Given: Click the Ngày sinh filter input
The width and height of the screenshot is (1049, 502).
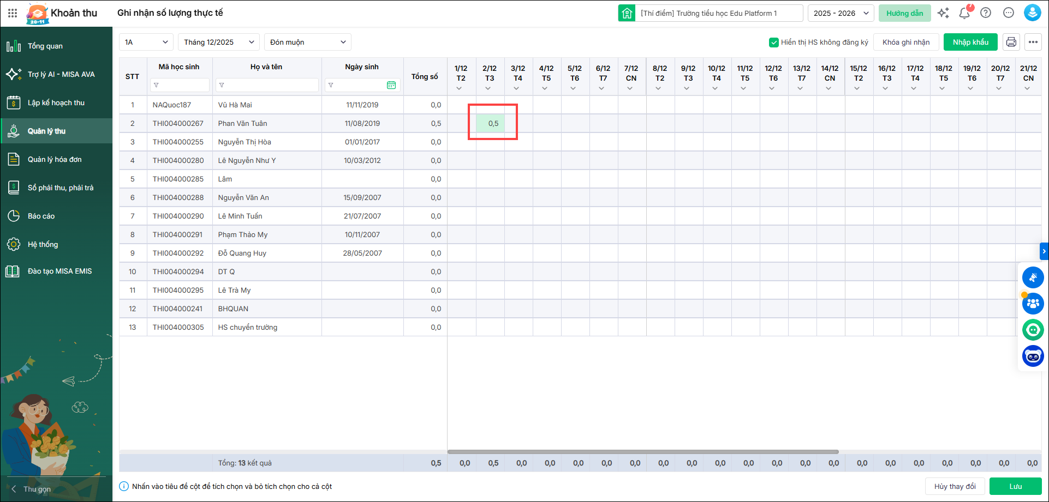Looking at the screenshot, I should 362,85.
